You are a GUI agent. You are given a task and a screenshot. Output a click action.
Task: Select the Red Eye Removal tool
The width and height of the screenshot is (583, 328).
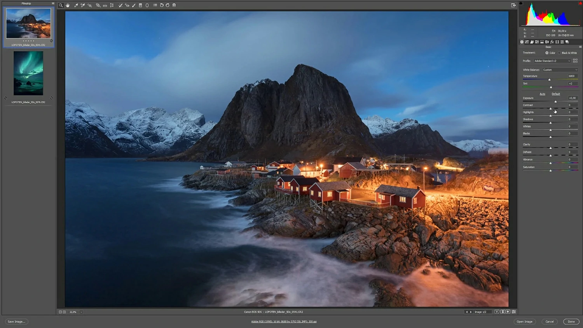click(127, 5)
